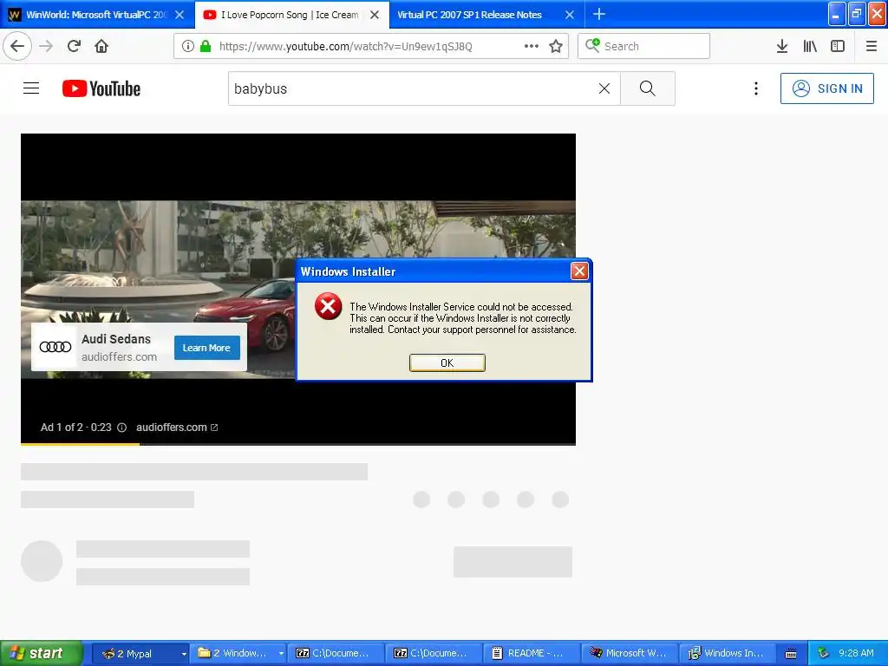Click the keyboard icon in the taskbar
The image size is (888, 666).
point(791,654)
